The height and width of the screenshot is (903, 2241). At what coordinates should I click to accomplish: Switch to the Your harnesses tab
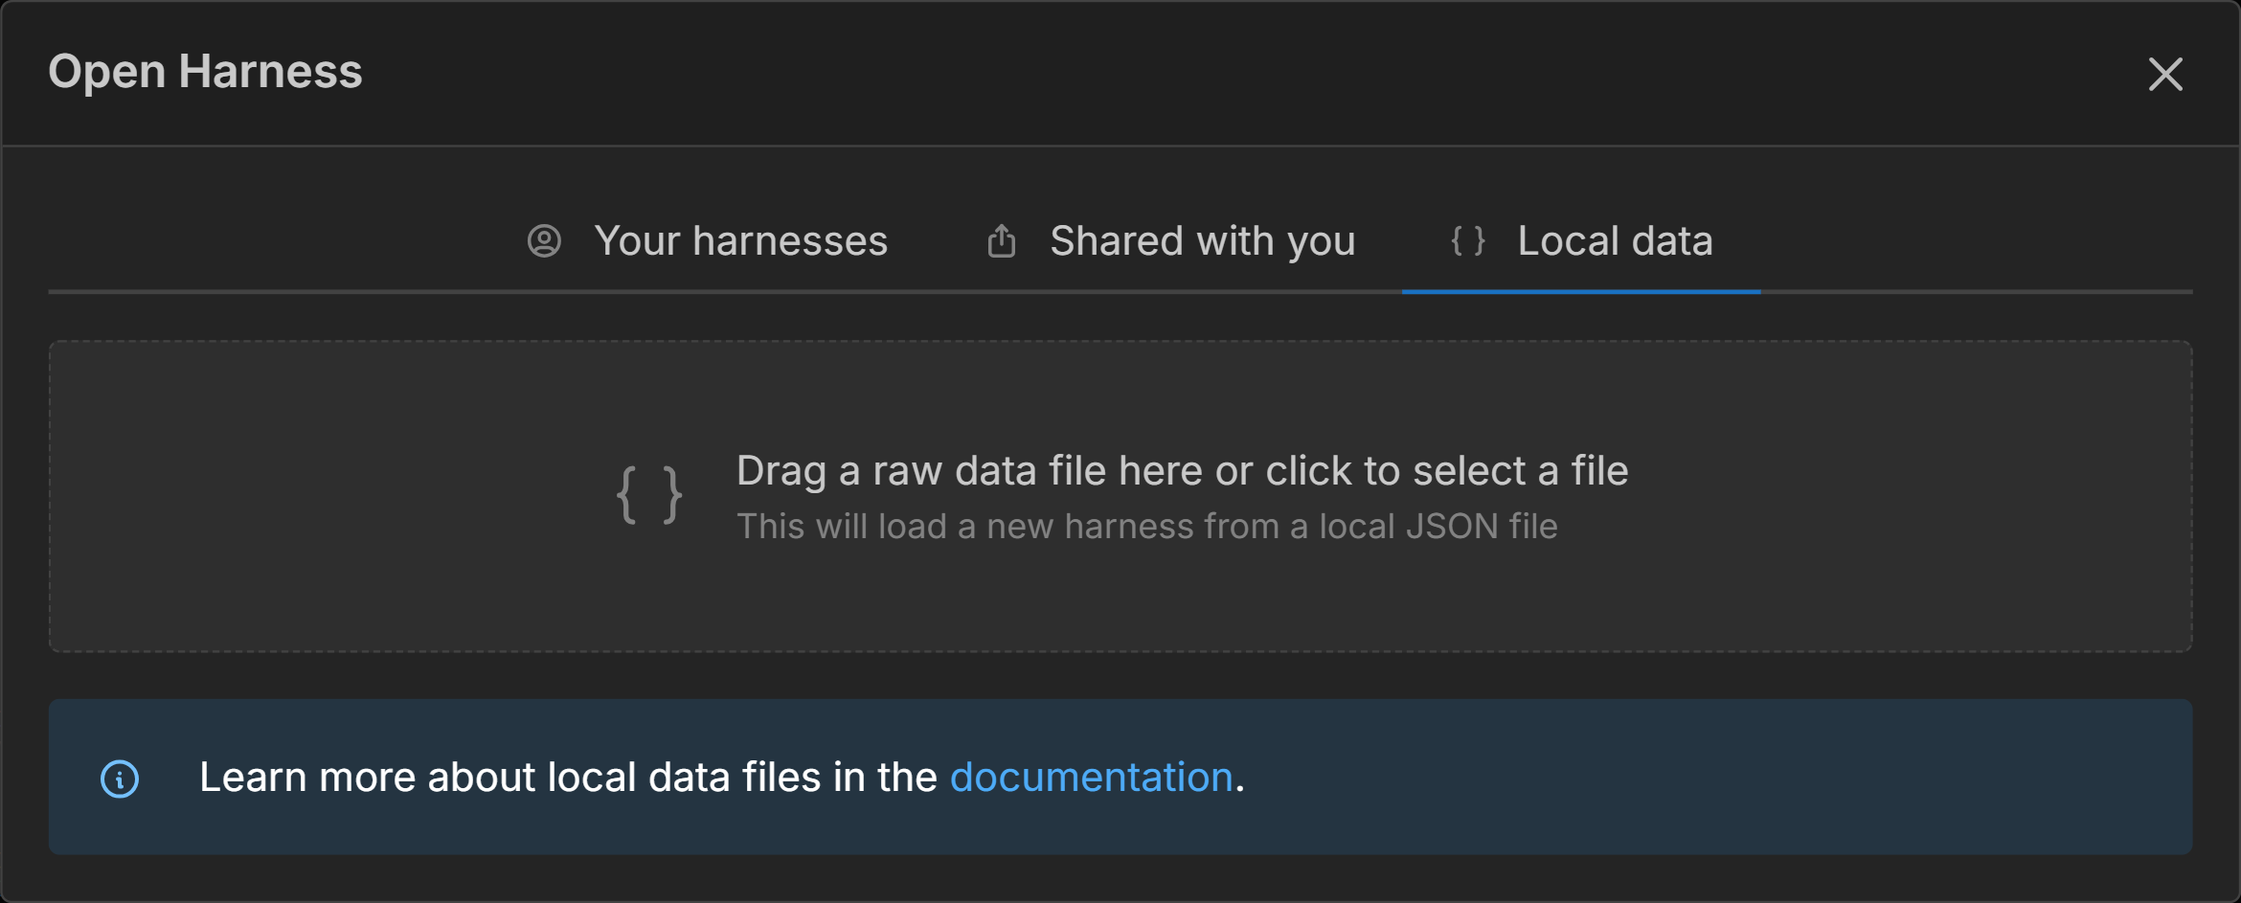point(739,241)
